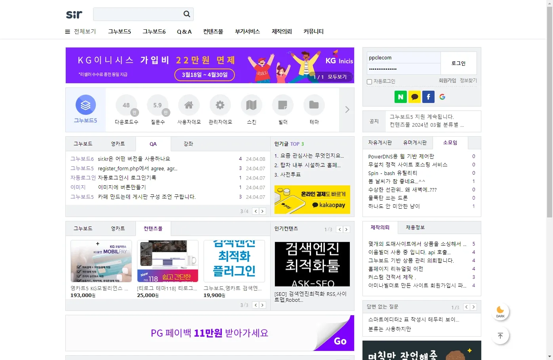Open post '이미지에 버튼만들기'
The height and width of the screenshot is (360, 553).
[122, 187]
